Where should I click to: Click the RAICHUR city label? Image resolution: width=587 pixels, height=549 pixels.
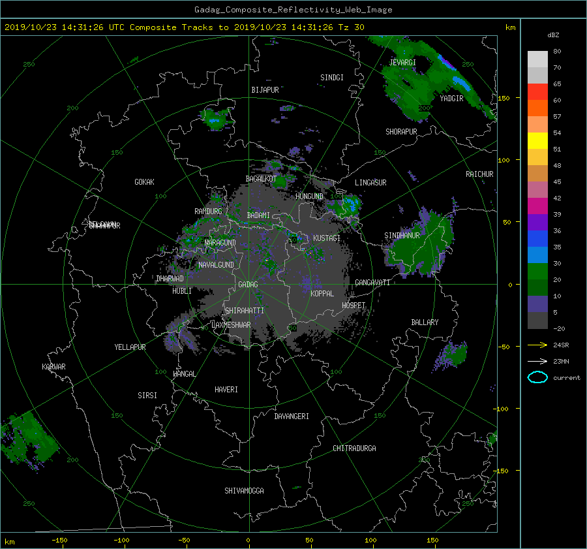tap(479, 174)
